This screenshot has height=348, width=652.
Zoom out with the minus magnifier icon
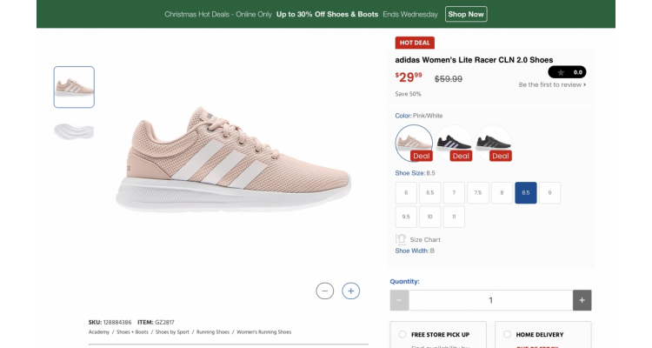325,291
